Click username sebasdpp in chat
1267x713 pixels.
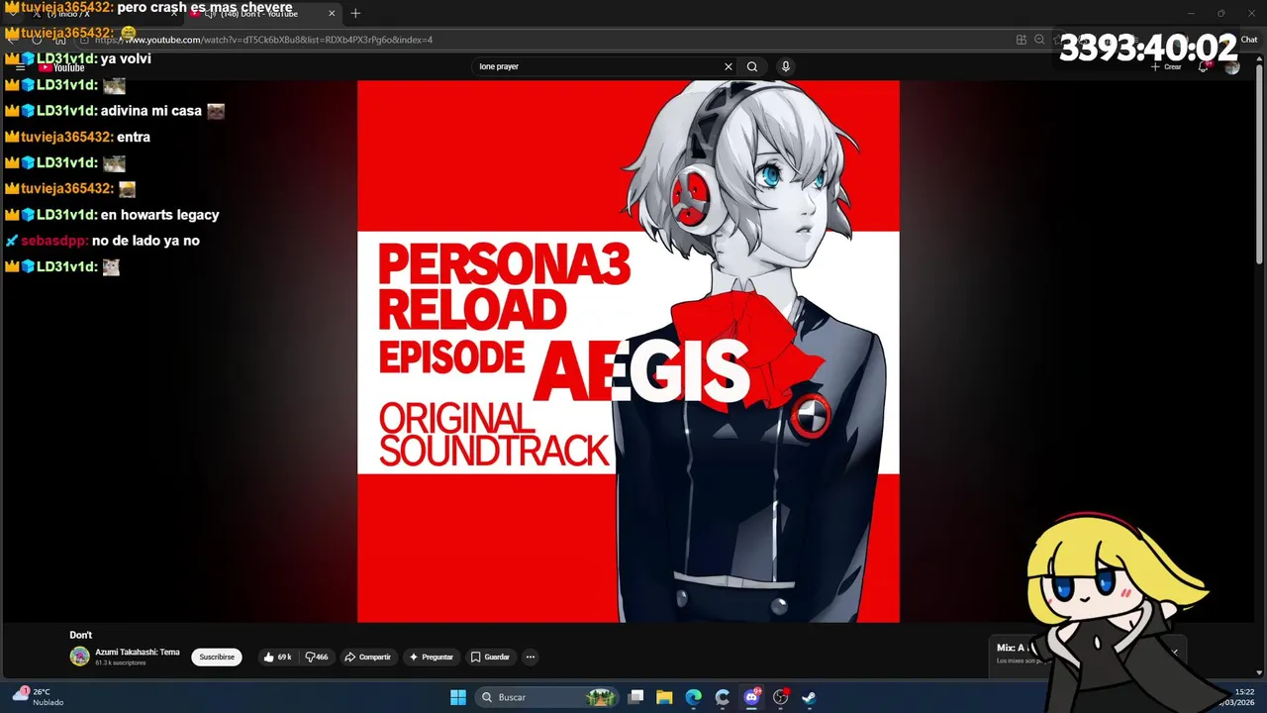54,241
